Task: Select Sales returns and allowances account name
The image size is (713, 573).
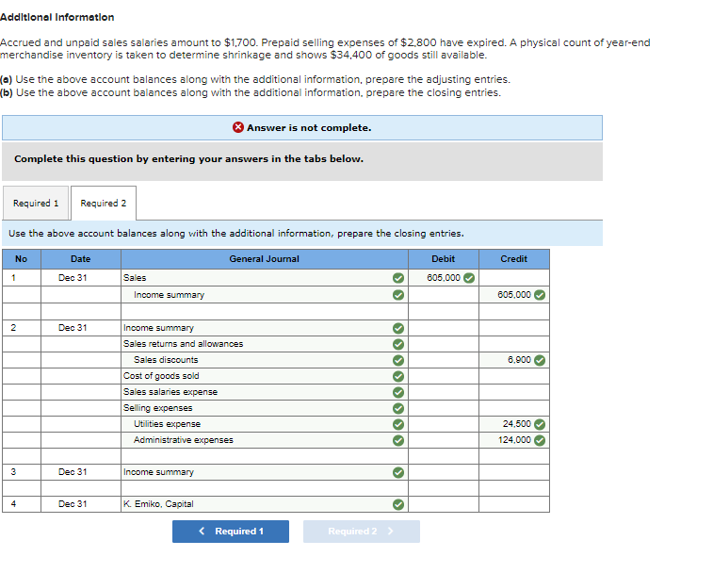Action: (184, 344)
